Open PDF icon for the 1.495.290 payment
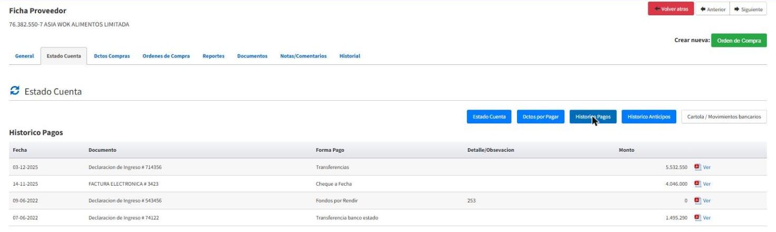The image size is (776, 232). point(697,218)
